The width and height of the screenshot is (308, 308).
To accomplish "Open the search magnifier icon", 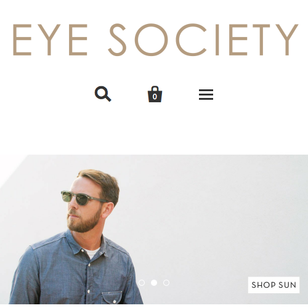I will pos(103,94).
